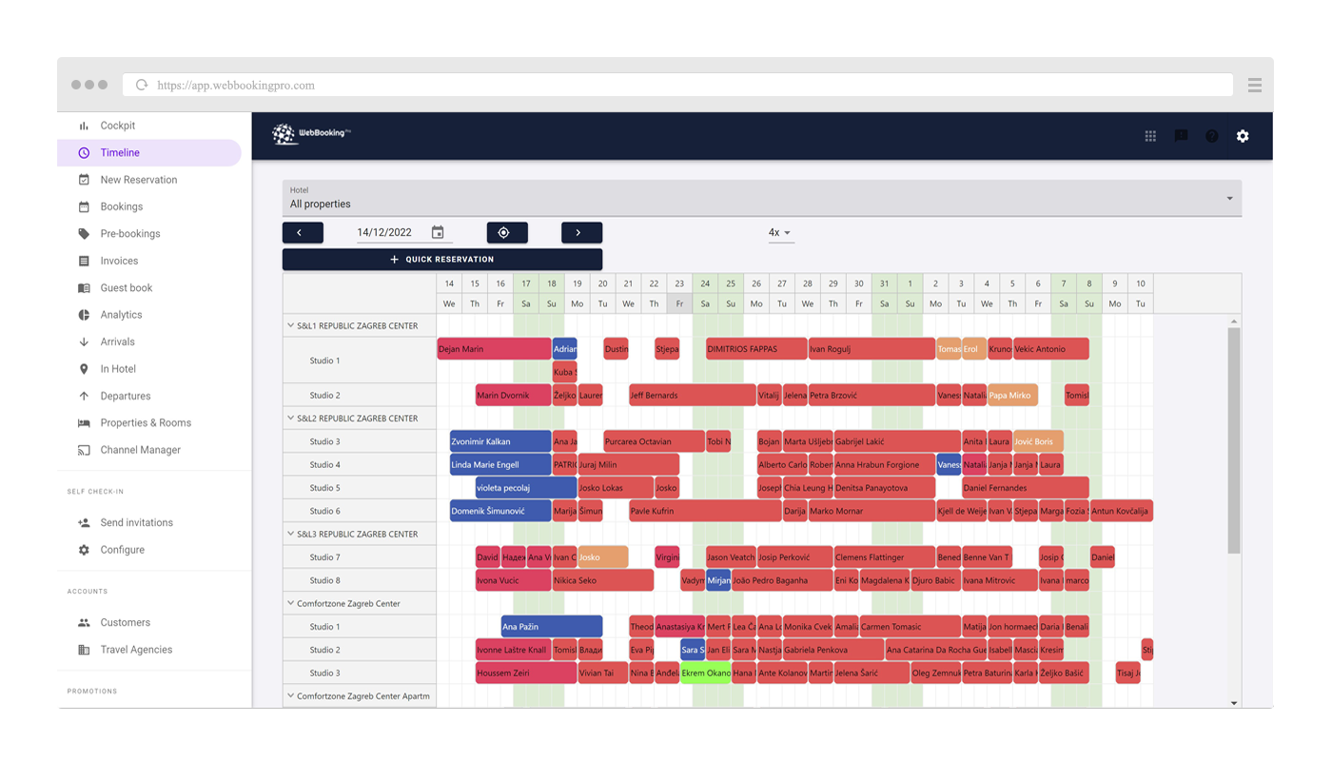The width and height of the screenshot is (1332, 761).
Task: Select Channel Manager in sidebar
Action: tap(140, 450)
